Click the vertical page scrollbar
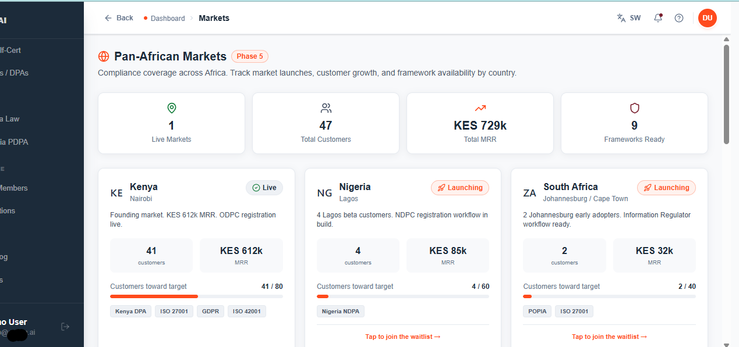The width and height of the screenshot is (739, 347). [x=726, y=93]
